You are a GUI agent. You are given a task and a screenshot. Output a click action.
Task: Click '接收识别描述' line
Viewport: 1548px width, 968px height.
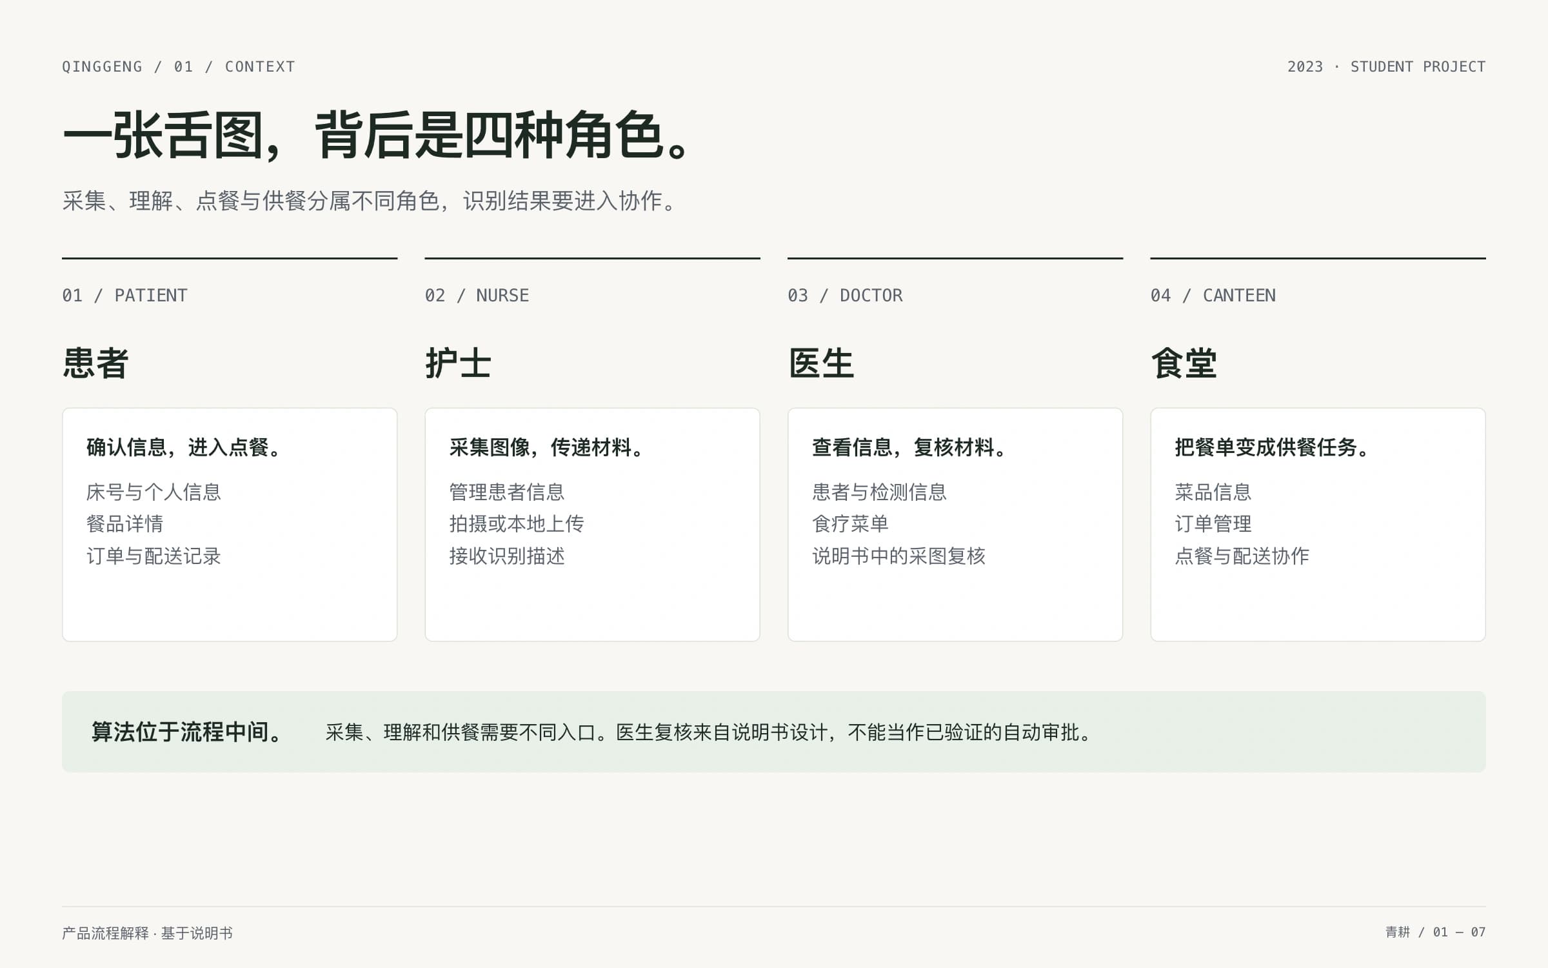[x=507, y=556]
